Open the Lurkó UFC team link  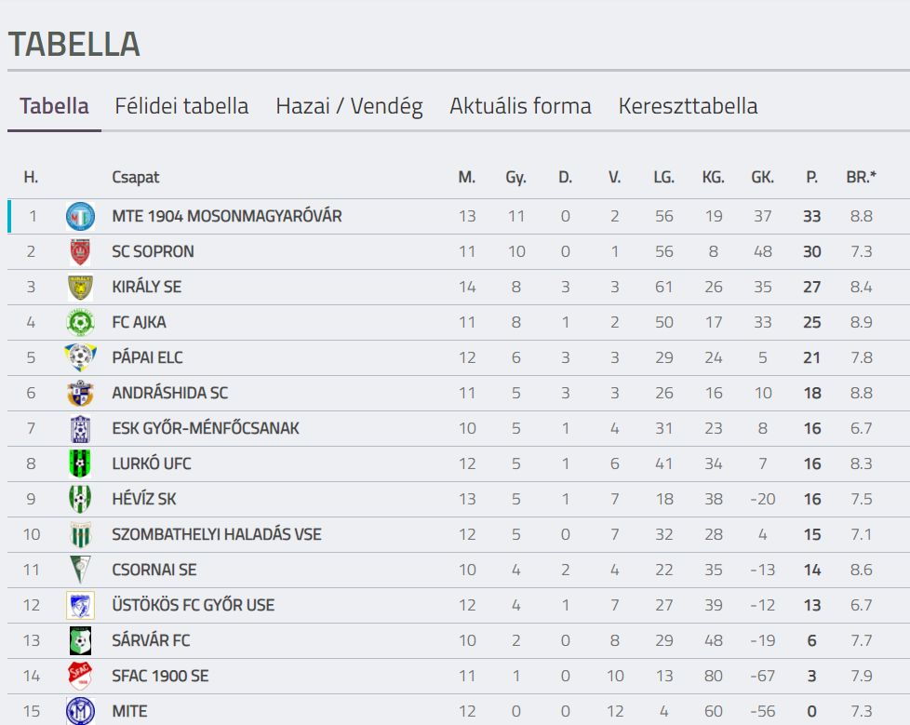pos(152,463)
